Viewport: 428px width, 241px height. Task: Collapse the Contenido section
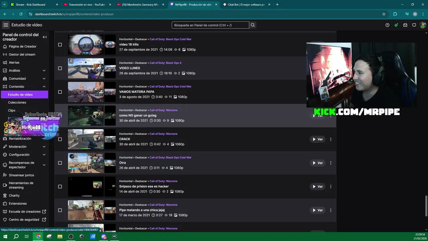tap(44, 87)
